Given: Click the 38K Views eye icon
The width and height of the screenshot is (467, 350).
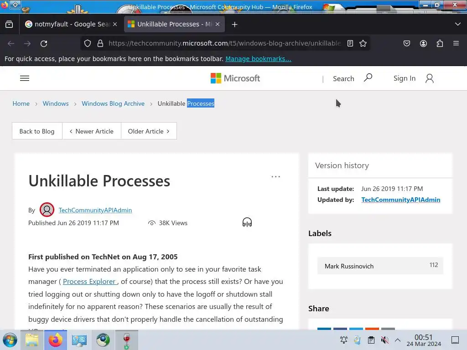Looking at the screenshot, I should [x=152, y=223].
